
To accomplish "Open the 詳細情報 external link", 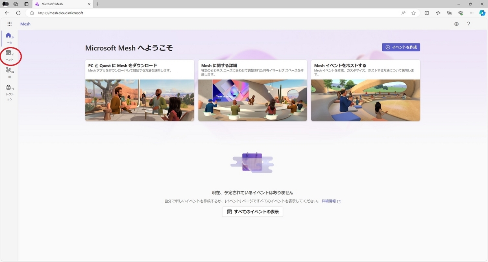I will point(331,201).
